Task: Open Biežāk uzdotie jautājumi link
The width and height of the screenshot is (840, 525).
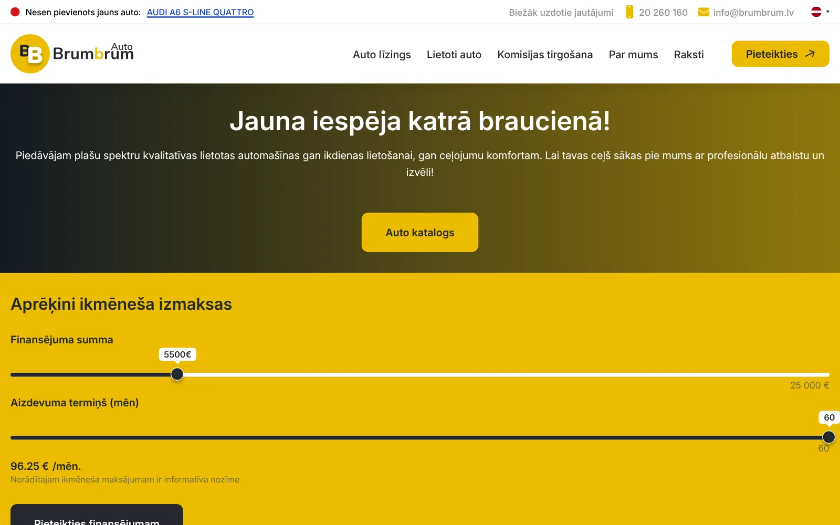Action: tap(561, 12)
